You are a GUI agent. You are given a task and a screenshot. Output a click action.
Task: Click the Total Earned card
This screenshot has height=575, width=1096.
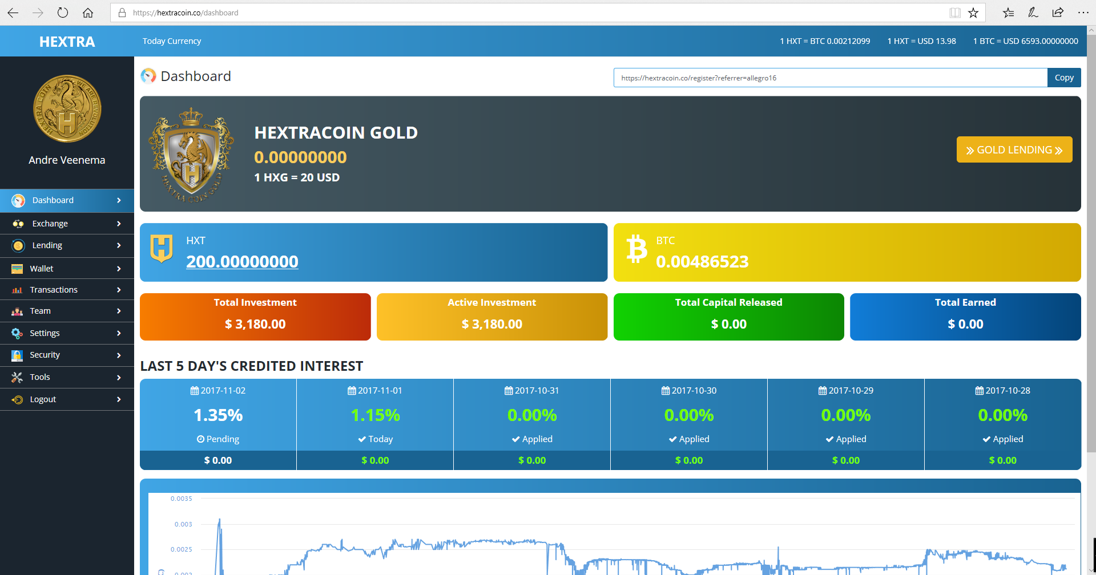965,317
